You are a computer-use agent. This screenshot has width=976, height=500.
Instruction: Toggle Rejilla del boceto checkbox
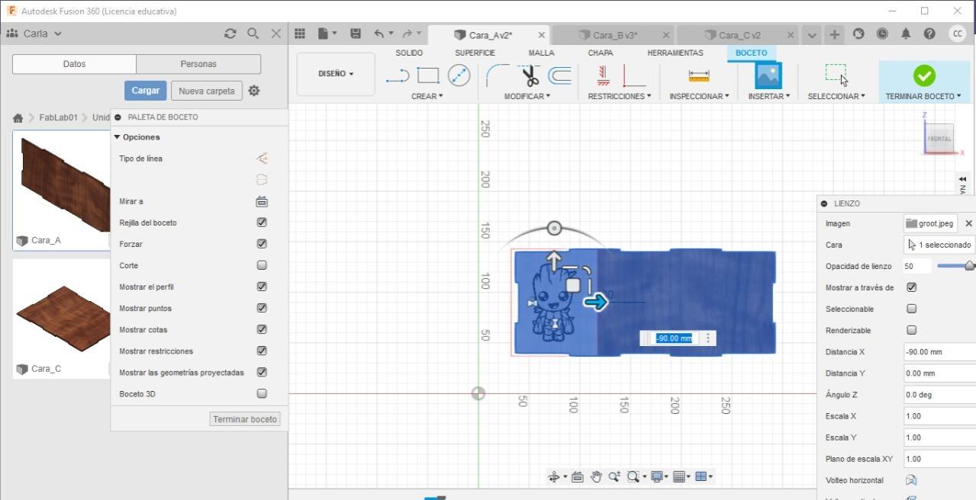click(x=262, y=223)
